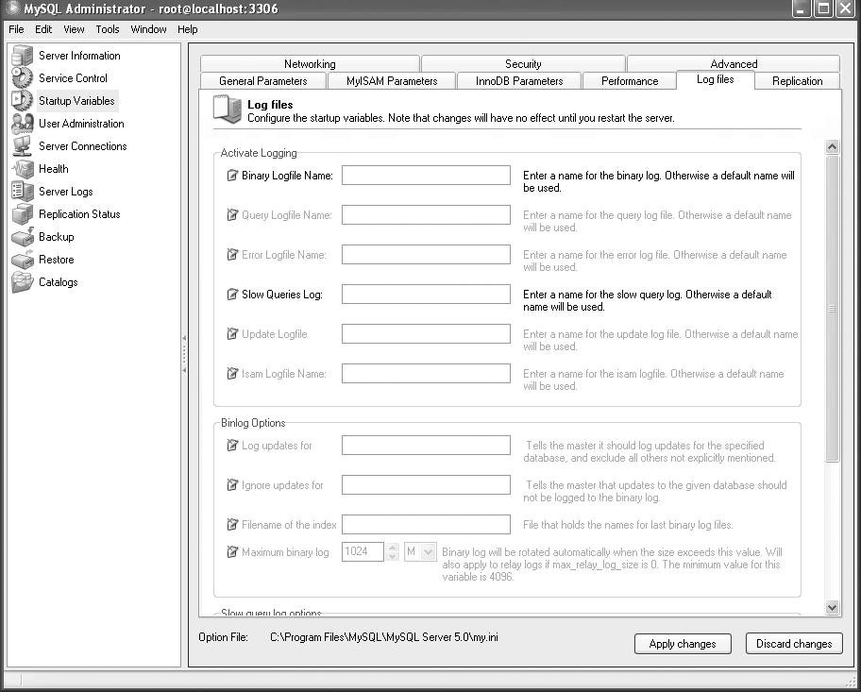Image resolution: width=861 pixels, height=692 pixels.
Task: Click the Log files header icon
Action: tap(228, 109)
